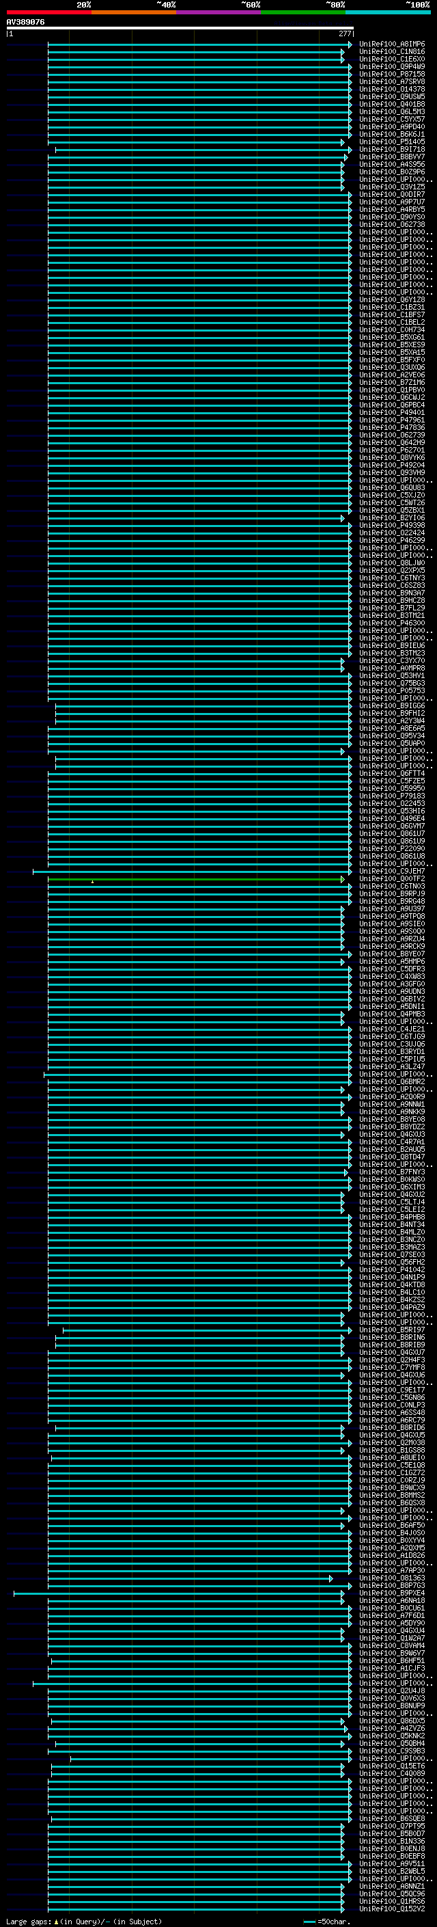Click hit label UniRef100_B9RPJ9

click(391, 894)
